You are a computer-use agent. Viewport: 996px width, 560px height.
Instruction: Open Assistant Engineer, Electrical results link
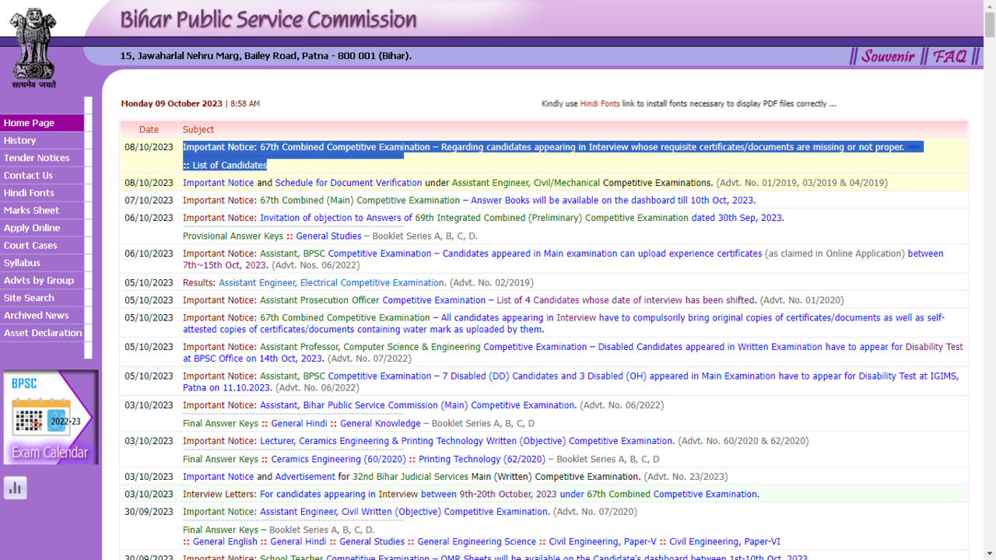click(332, 283)
